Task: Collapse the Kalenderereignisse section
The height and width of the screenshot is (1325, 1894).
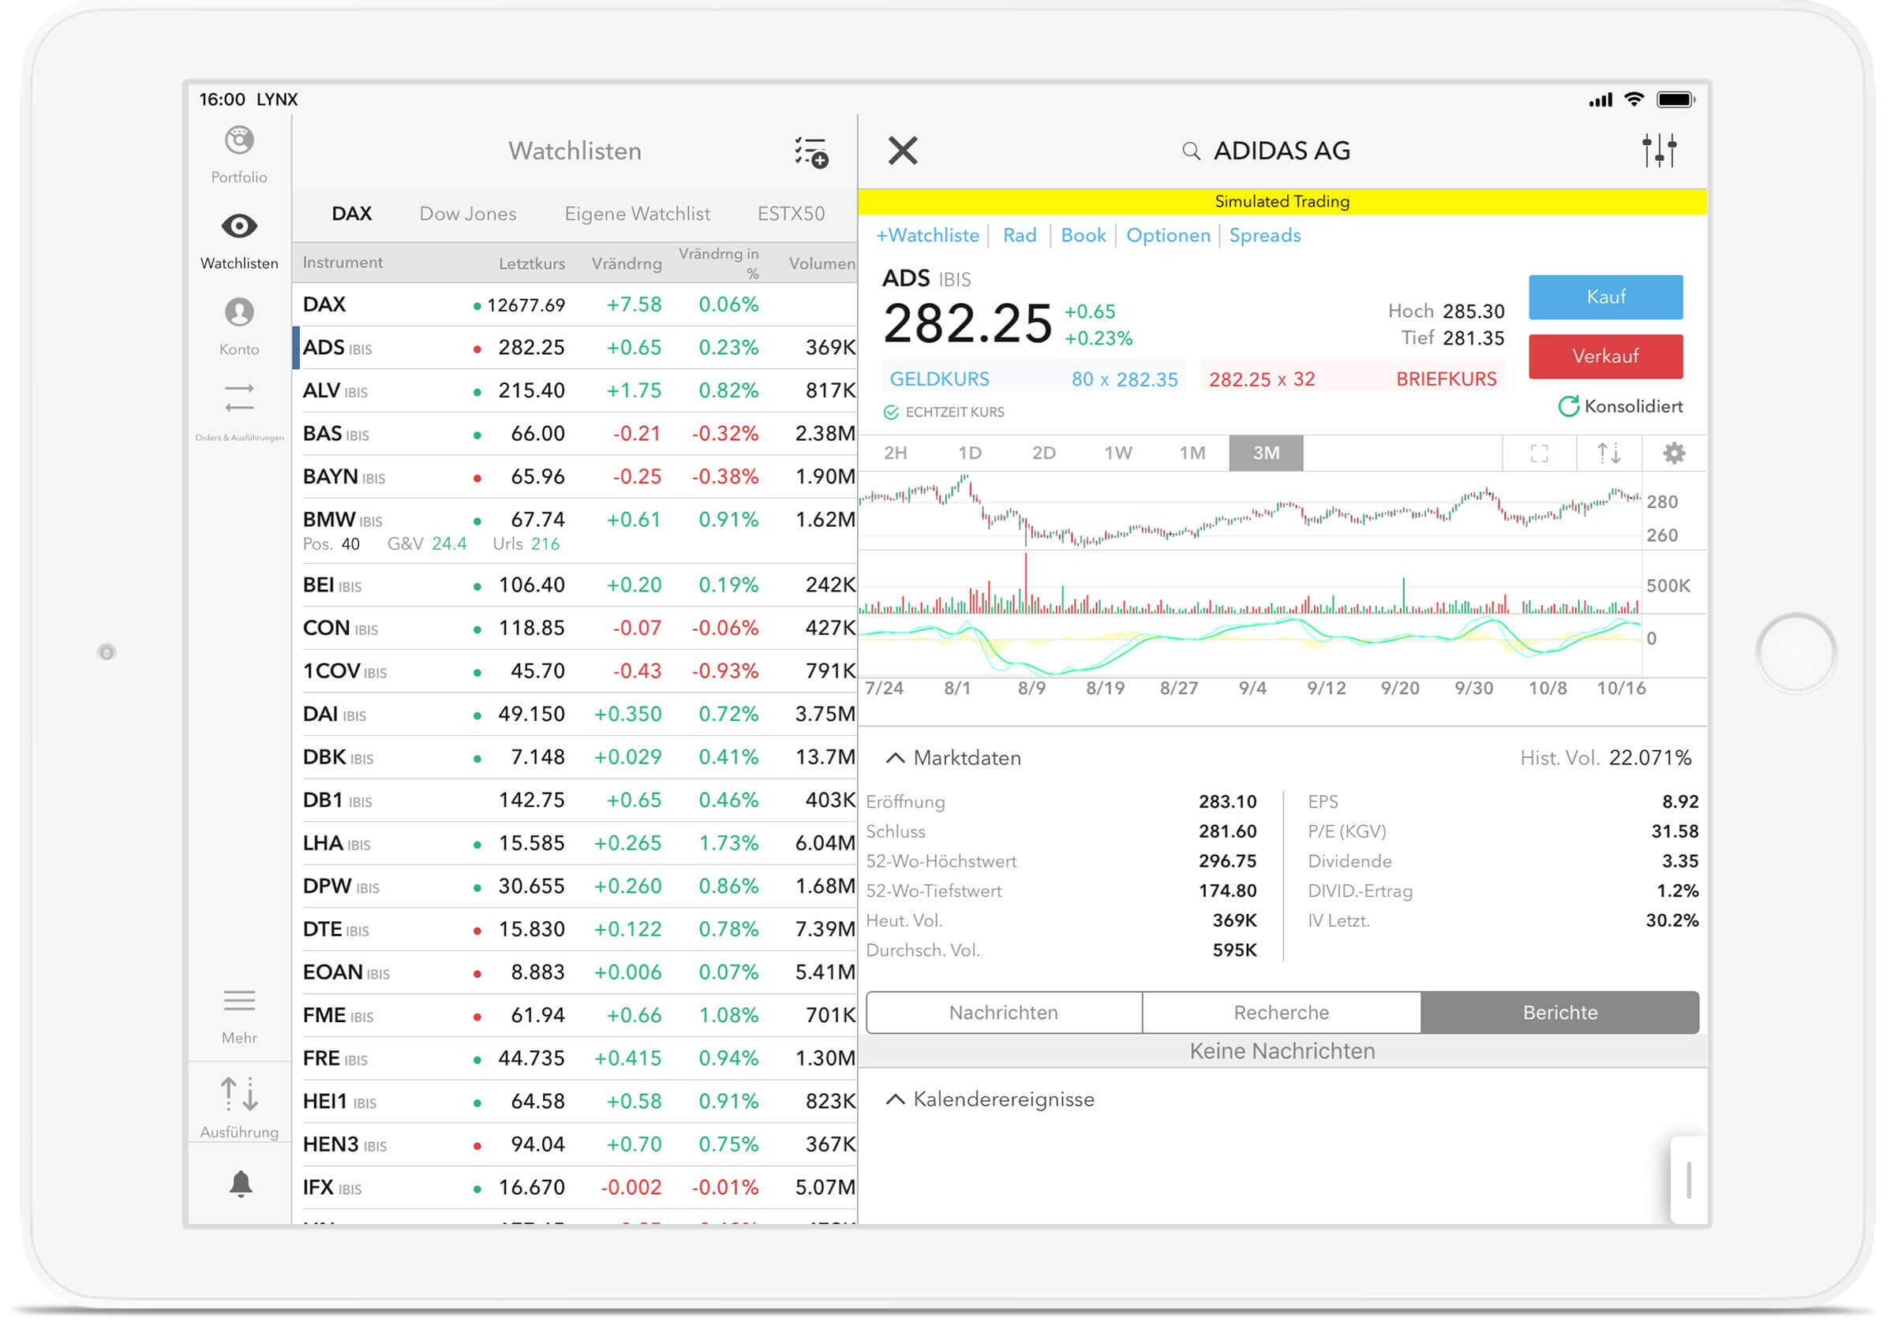Action: 895,1100
